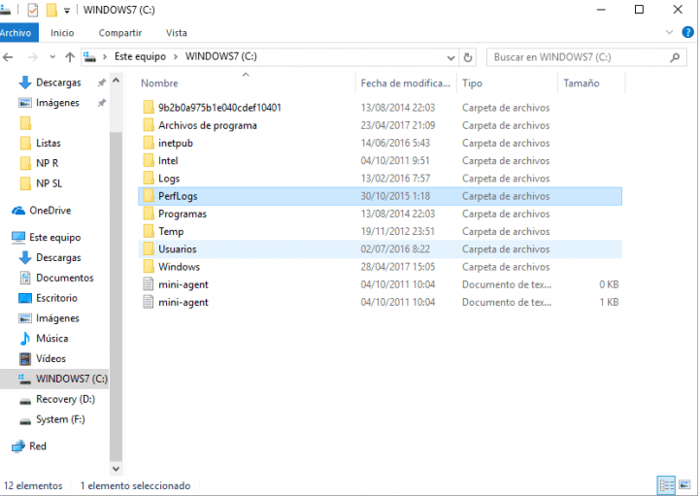This screenshot has width=699, height=496.
Task: Click the Recovery (D:) drive icon
Action: [x=25, y=401]
